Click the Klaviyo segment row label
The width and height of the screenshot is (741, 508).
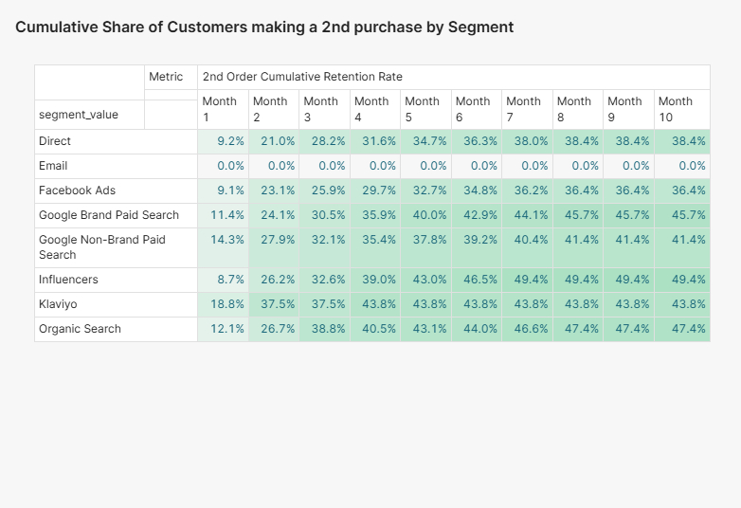click(x=57, y=304)
